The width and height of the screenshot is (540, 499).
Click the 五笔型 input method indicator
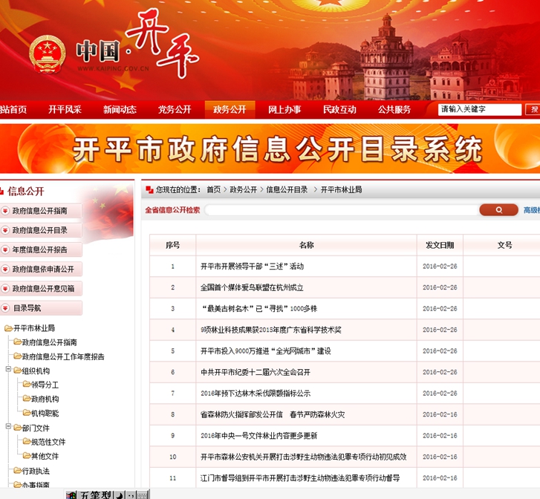click(x=95, y=495)
